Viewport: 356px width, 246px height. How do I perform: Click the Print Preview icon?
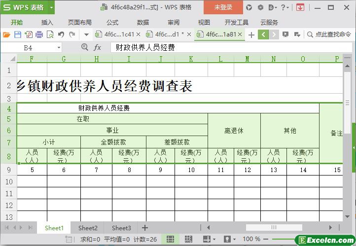pyautogui.click(x=50, y=35)
